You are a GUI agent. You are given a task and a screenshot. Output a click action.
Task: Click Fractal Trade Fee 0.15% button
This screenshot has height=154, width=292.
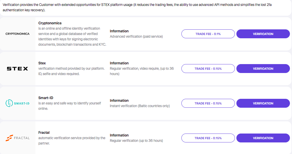[208, 138]
